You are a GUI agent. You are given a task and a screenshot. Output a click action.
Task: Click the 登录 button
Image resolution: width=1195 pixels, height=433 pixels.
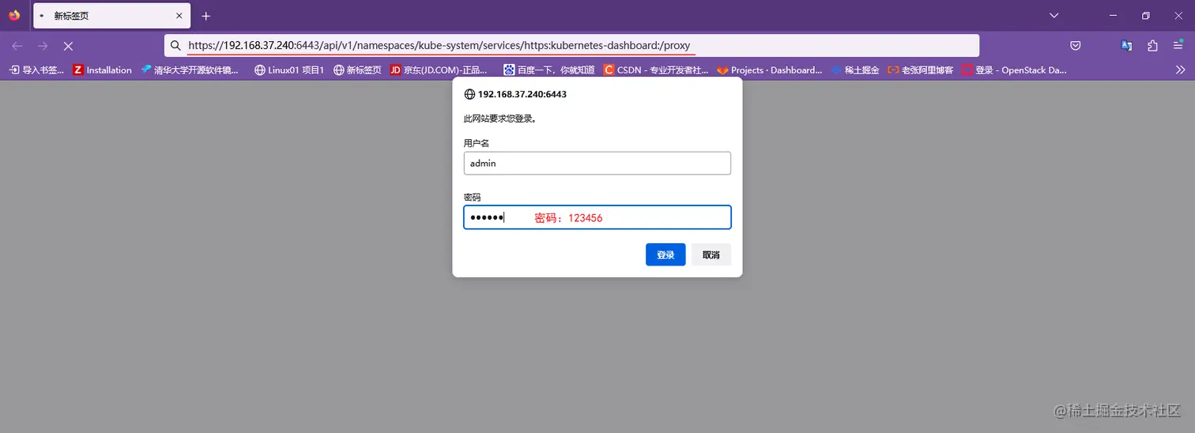click(x=665, y=254)
